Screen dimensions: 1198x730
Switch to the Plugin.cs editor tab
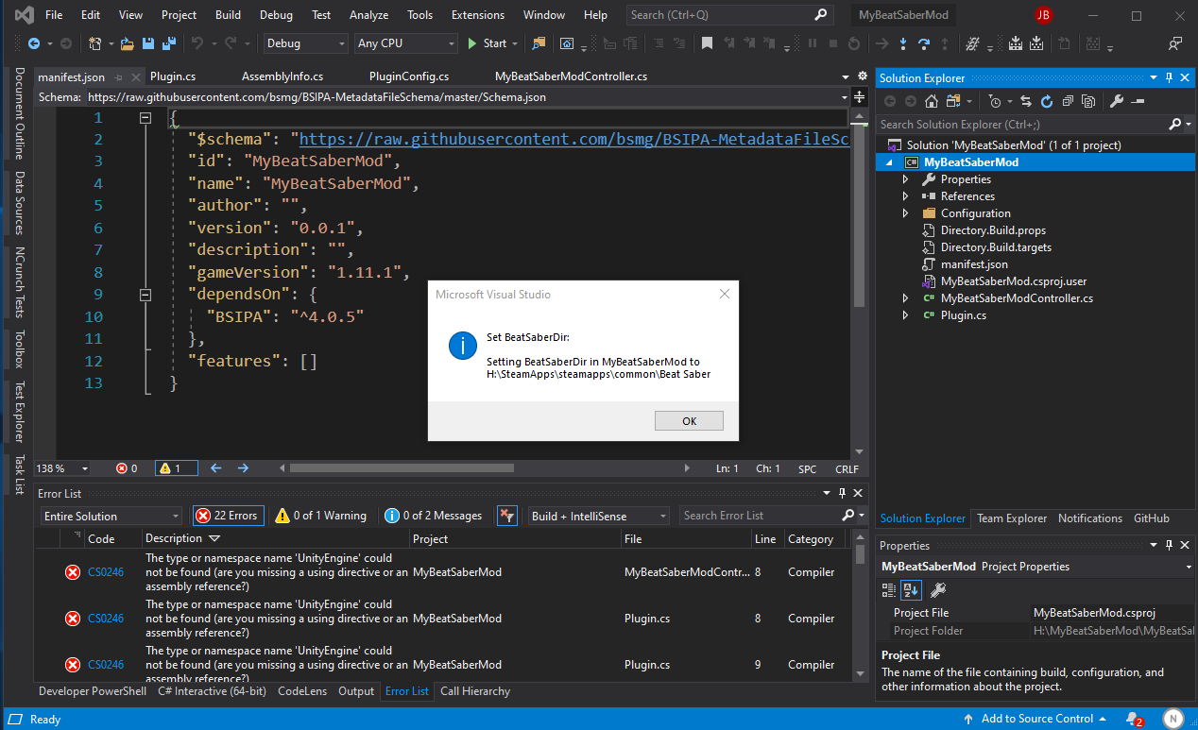[172, 76]
